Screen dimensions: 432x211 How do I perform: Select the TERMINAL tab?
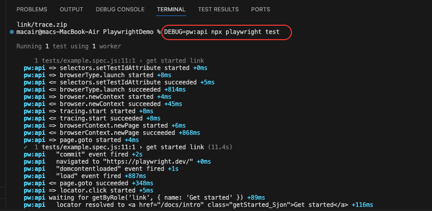(x=171, y=9)
